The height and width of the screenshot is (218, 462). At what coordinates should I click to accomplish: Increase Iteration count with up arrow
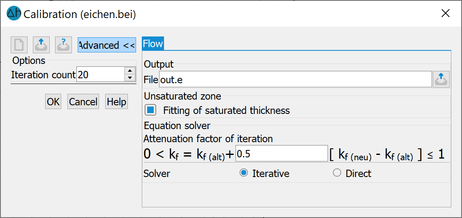coord(130,71)
